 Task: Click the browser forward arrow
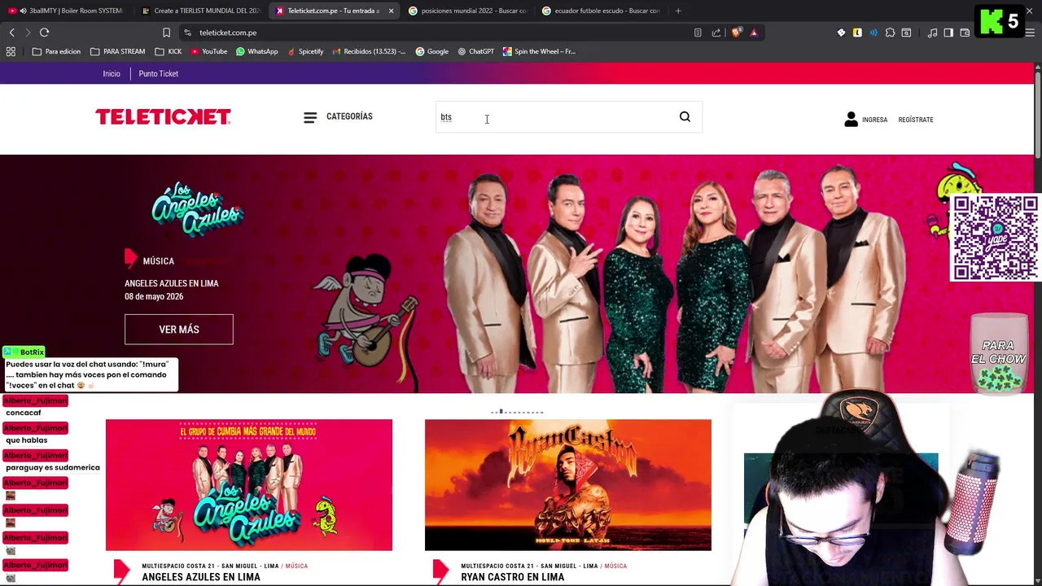click(x=28, y=33)
